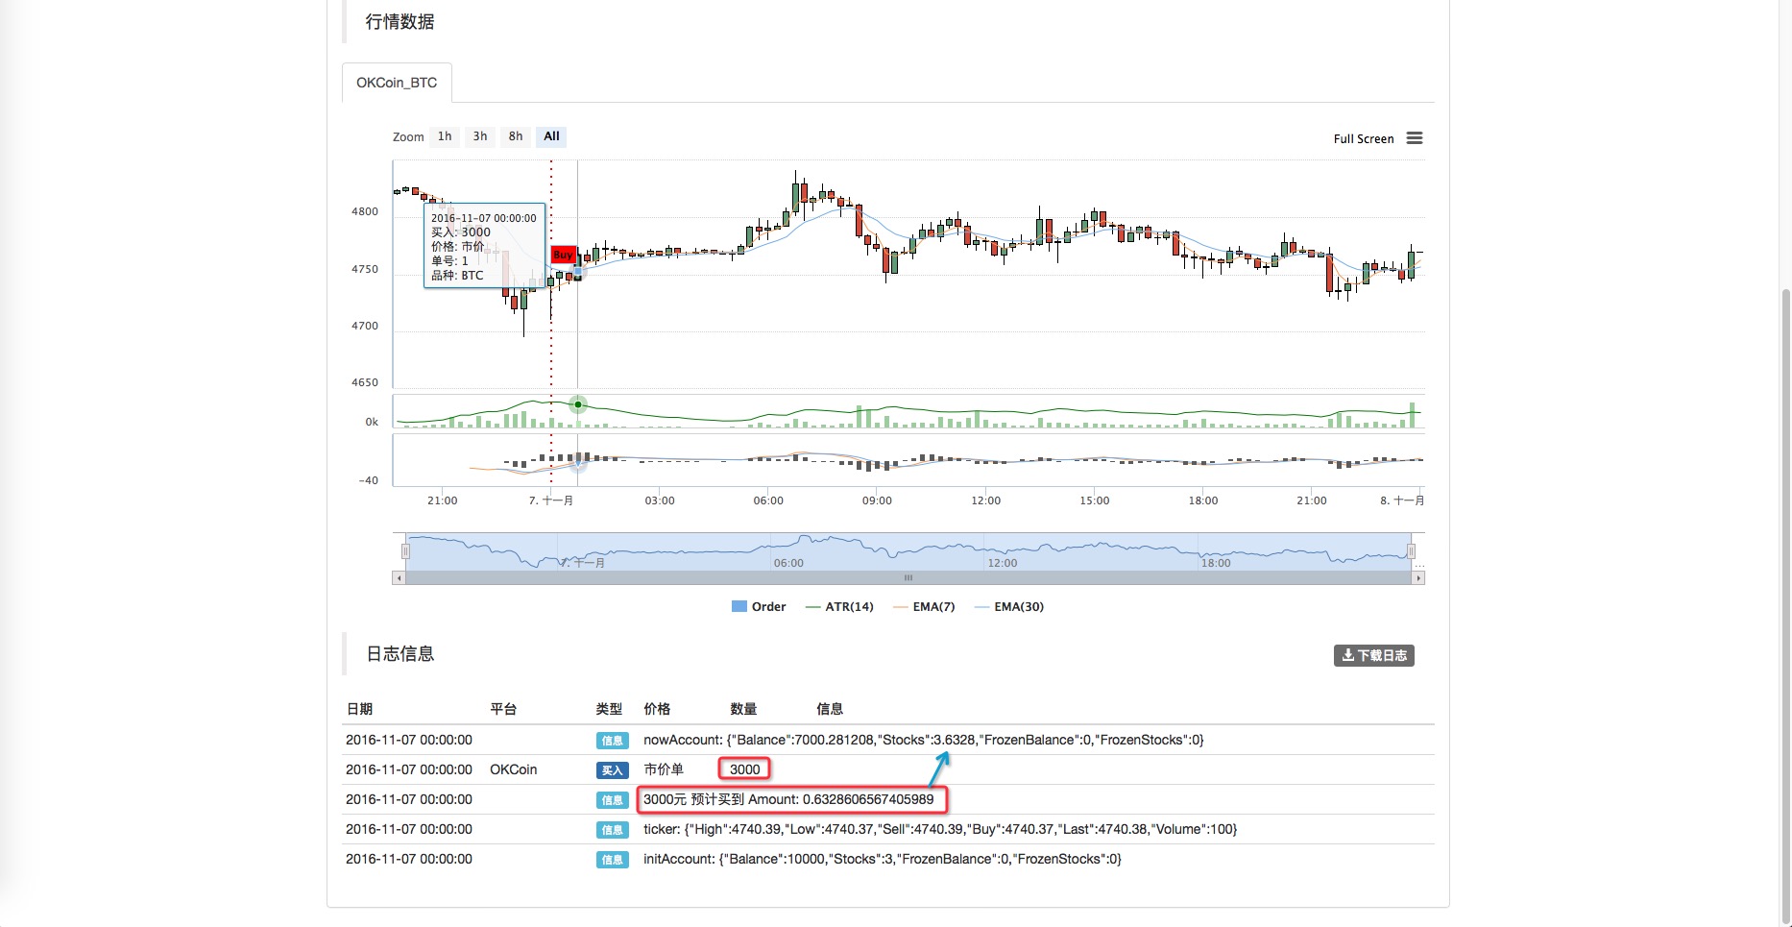Image resolution: width=1792 pixels, height=927 pixels.
Task: Click 信息 badge on nowAccount row
Action: (x=612, y=741)
